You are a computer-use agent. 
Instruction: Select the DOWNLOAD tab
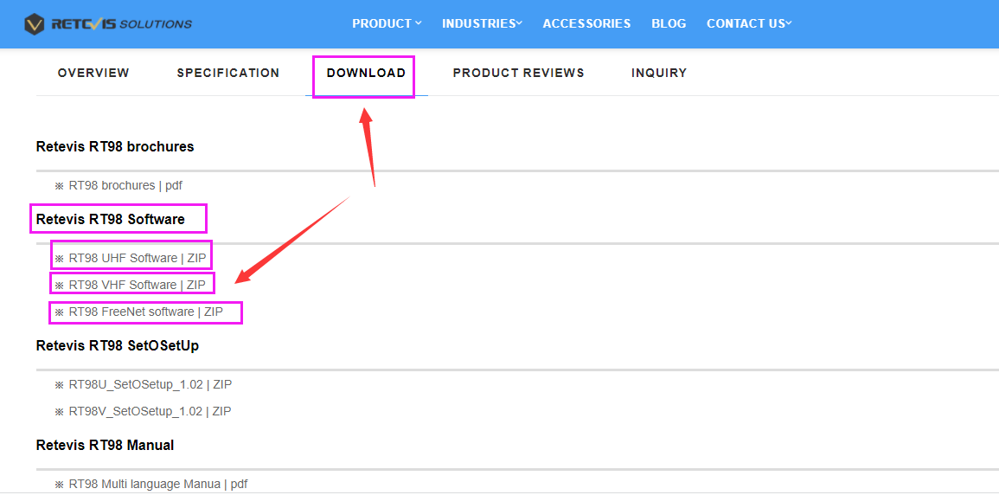[x=367, y=74]
